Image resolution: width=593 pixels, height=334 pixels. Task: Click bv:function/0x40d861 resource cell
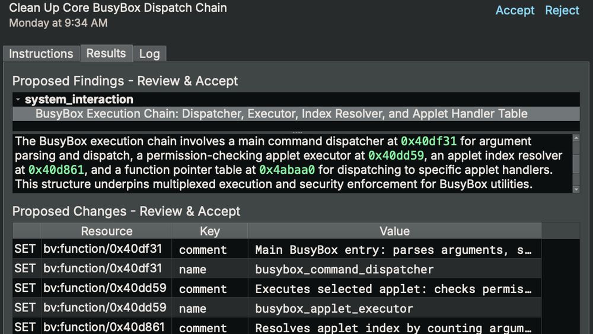(x=106, y=327)
